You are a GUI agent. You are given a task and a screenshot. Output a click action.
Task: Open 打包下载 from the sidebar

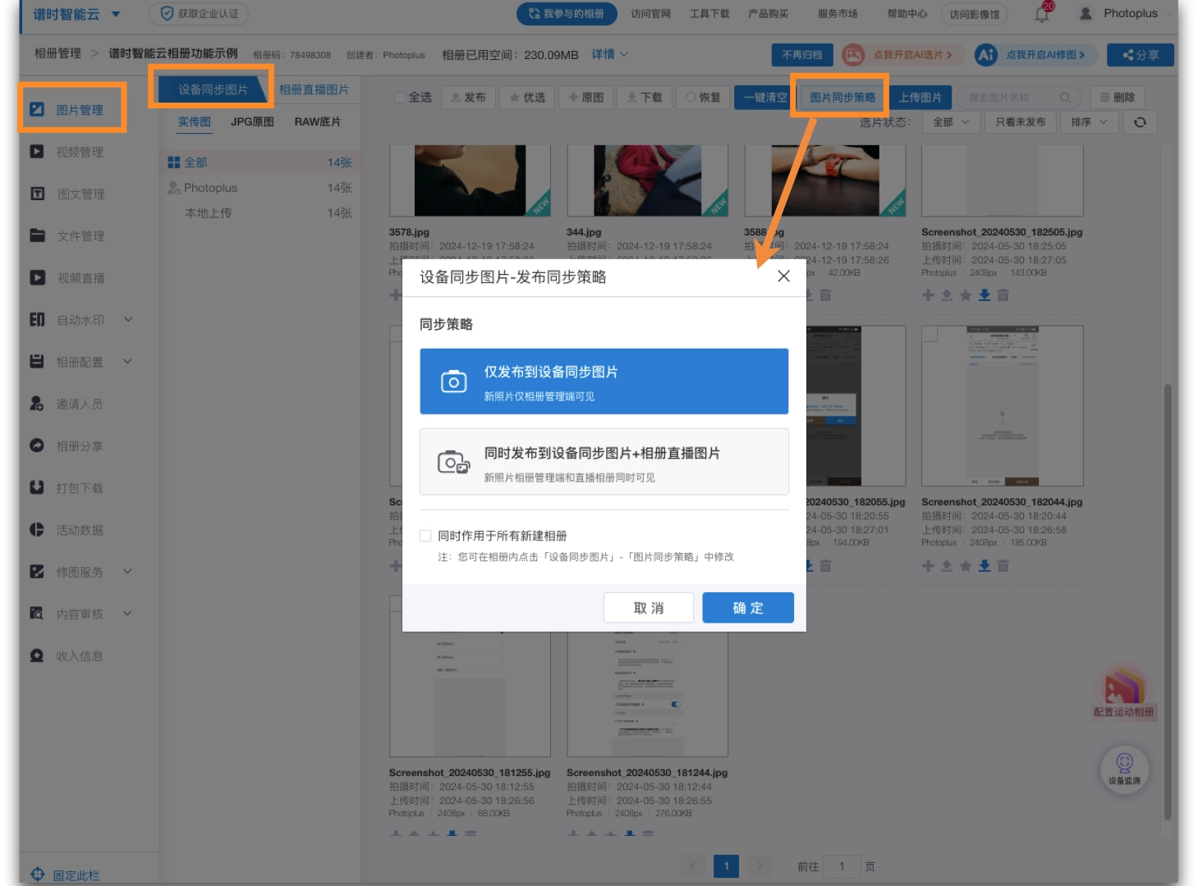point(79,488)
